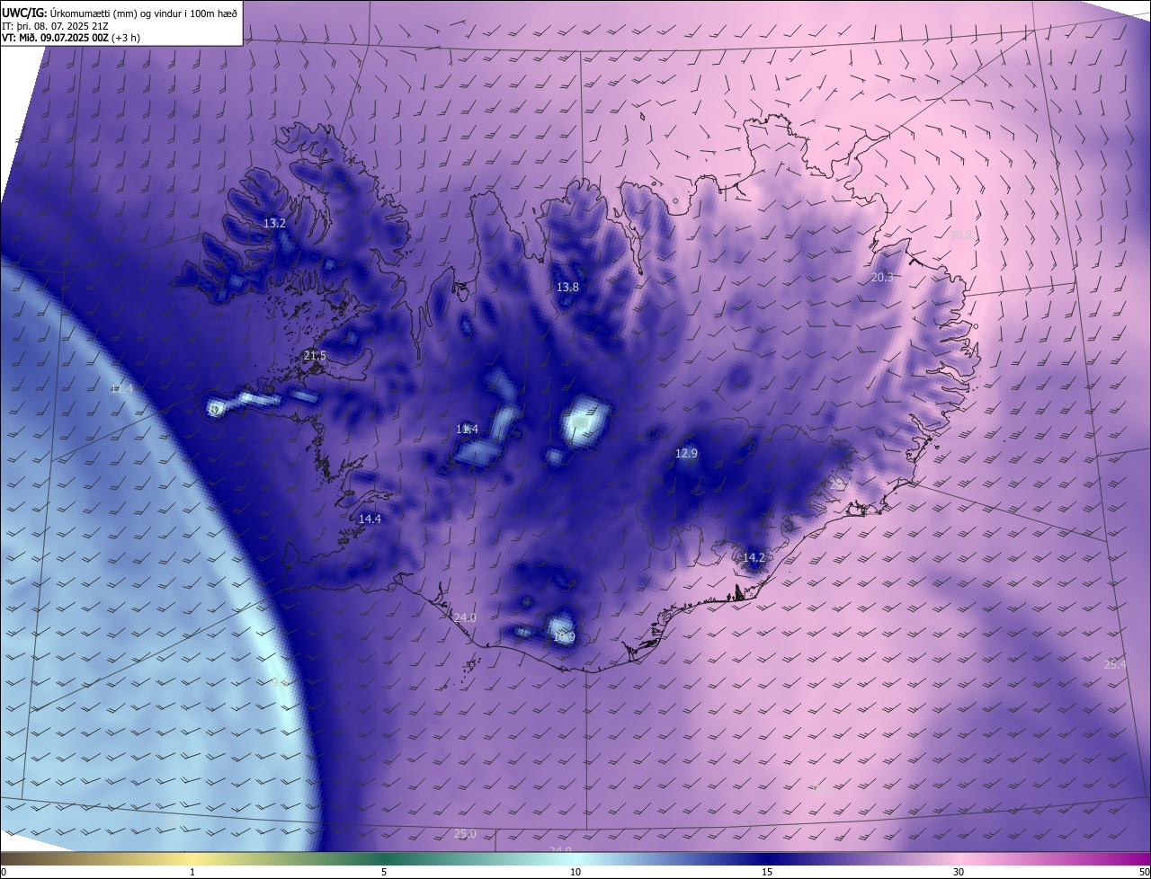1151x879 pixels.
Task: Click the 0 tick on the color scale
Action: pos(4,872)
